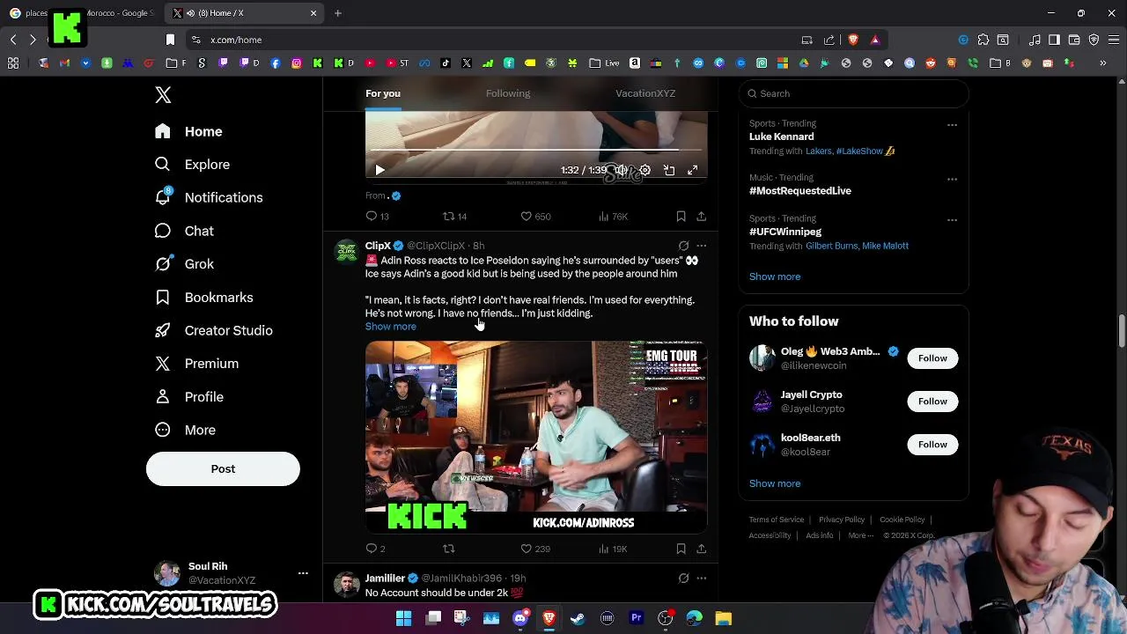Open Brave Shields icon in address bar
This screenshot has width=1127, height=634.
852,40
